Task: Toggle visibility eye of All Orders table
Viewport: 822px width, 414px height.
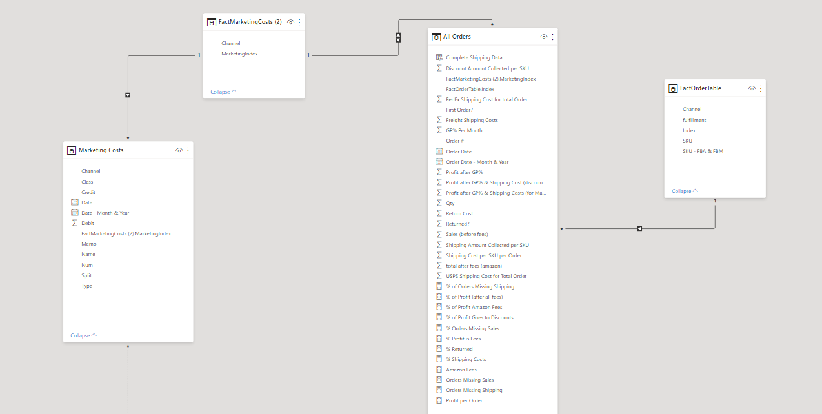Action: (544, 37)
